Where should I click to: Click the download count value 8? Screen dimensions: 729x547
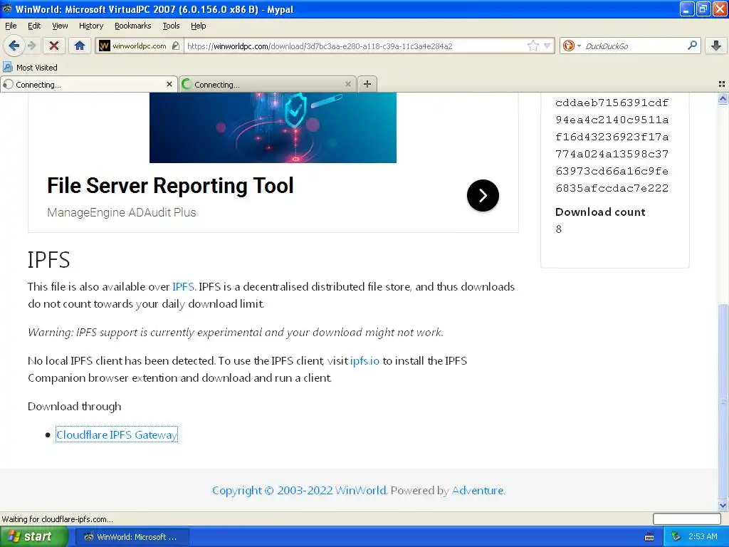(558, 229)
